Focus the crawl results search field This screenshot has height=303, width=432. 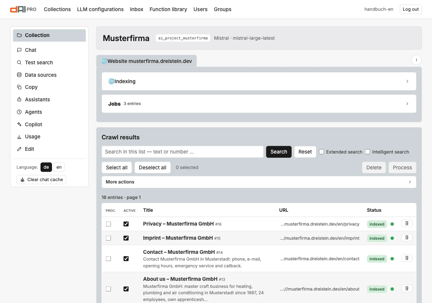click(183, 152)
